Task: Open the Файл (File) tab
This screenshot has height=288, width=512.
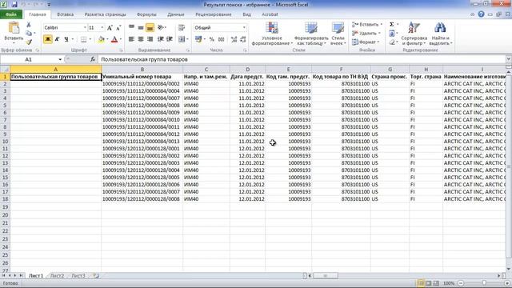Action: [11, 14]
